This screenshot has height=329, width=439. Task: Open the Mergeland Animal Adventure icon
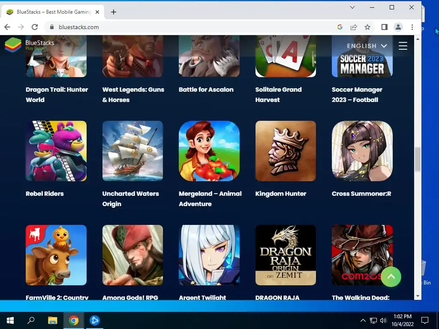(209, 151)
